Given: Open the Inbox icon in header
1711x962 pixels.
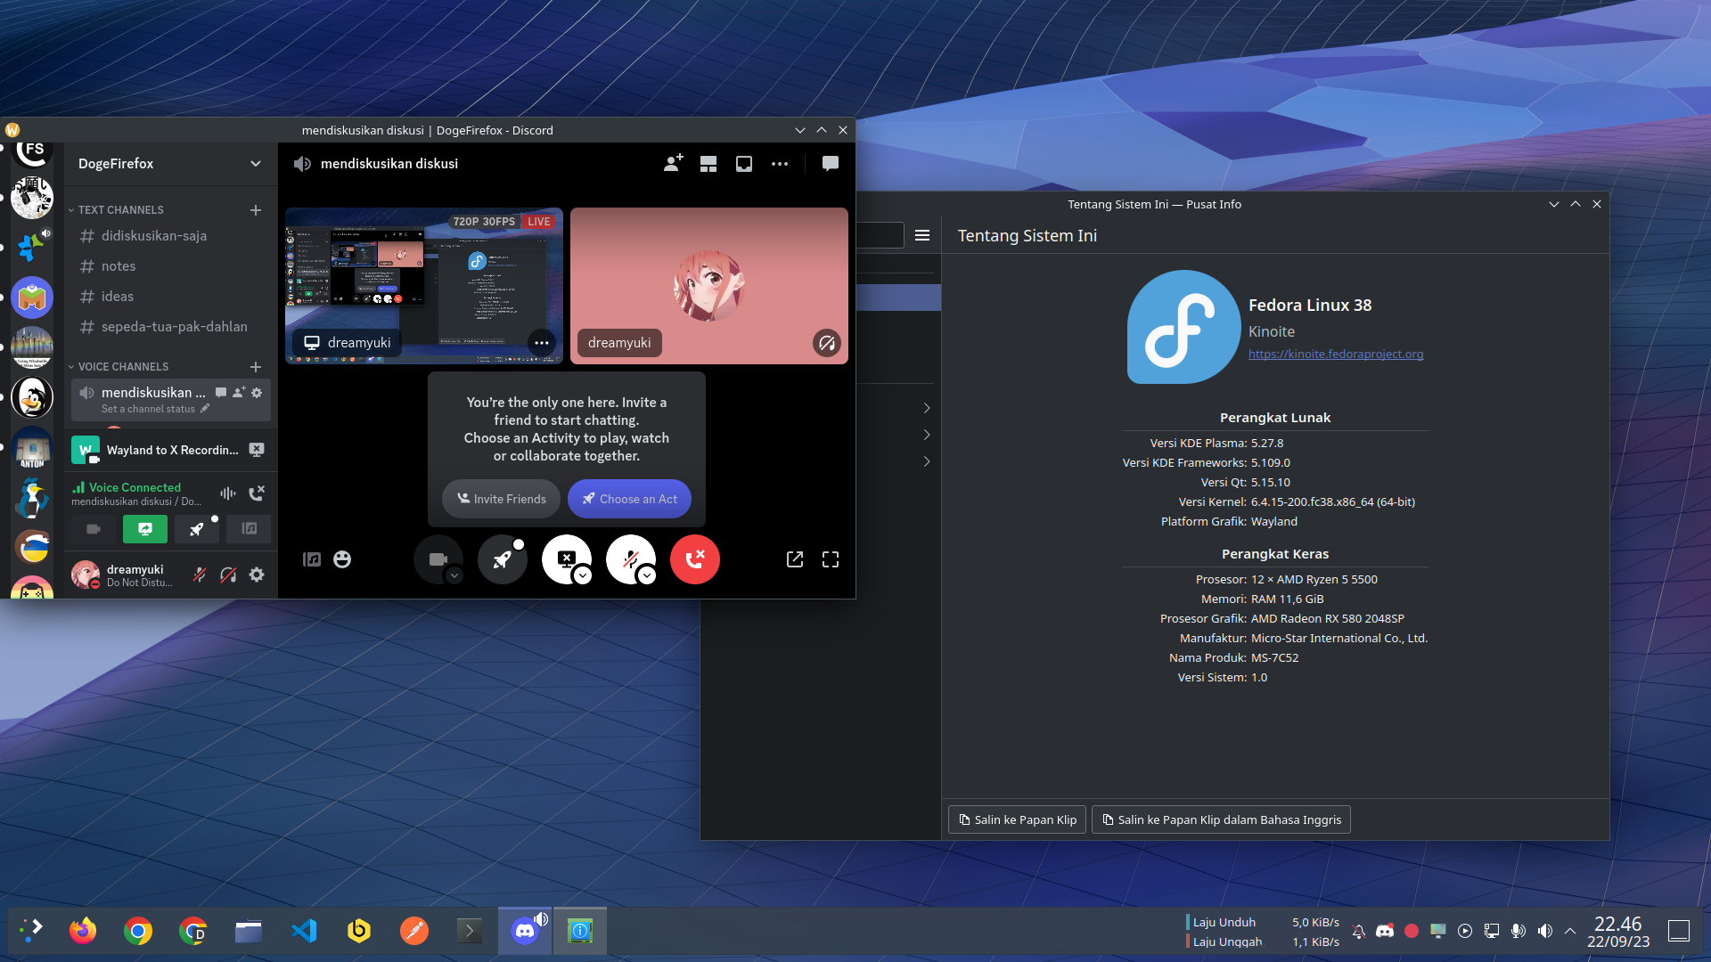Looking at the screenshot, I should pos(743,164).
